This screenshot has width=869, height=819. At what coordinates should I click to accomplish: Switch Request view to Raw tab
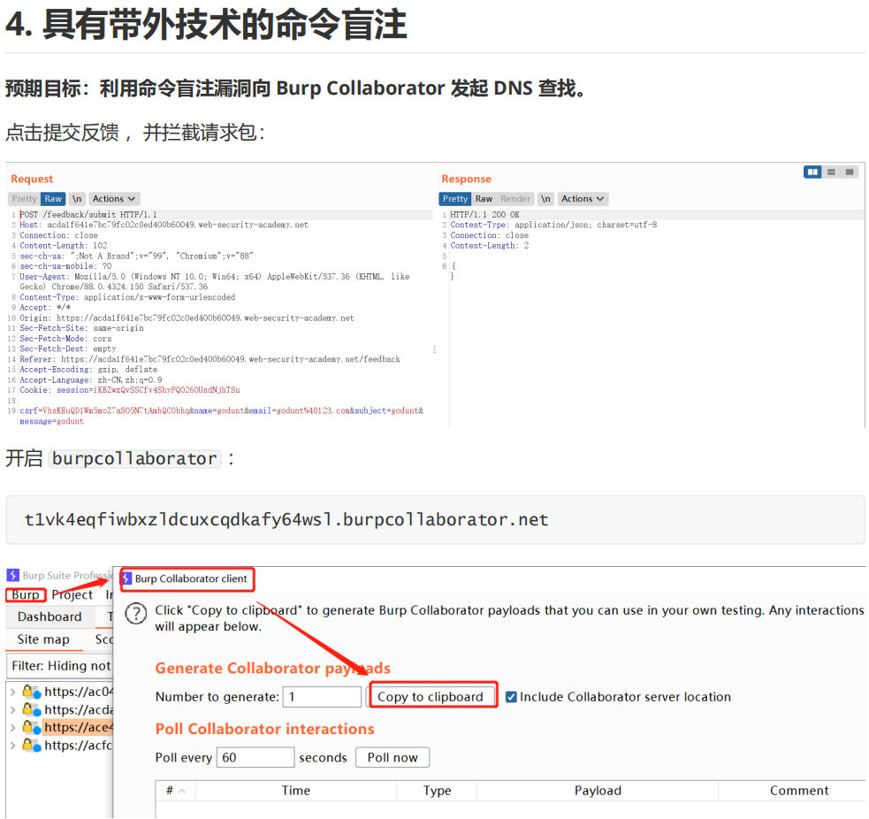click(53, 198)
